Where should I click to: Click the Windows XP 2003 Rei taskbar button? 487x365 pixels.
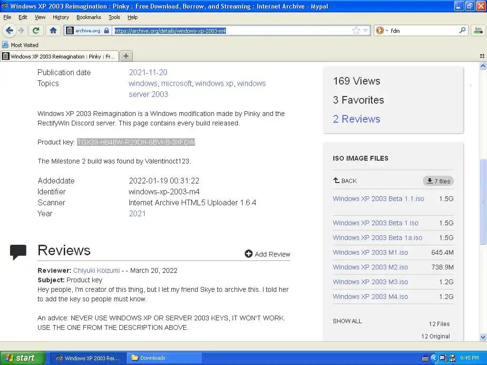(x=88, y=358)
